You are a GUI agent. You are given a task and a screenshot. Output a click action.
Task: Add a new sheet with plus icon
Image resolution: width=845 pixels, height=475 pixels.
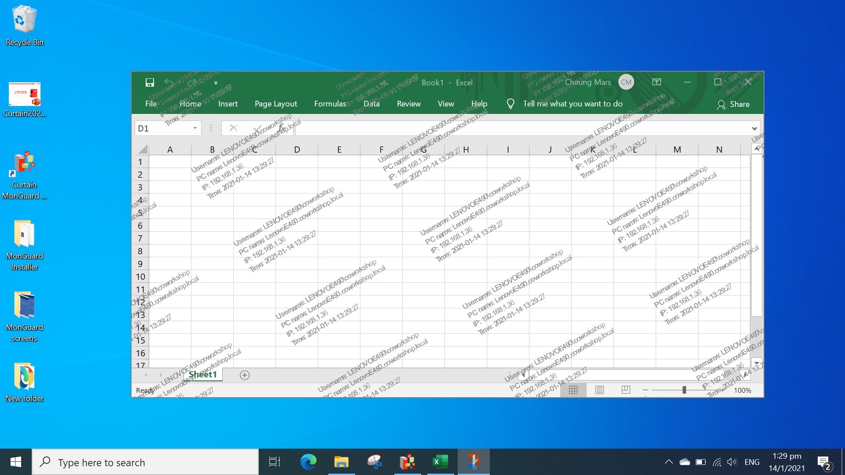click(245, 375)
